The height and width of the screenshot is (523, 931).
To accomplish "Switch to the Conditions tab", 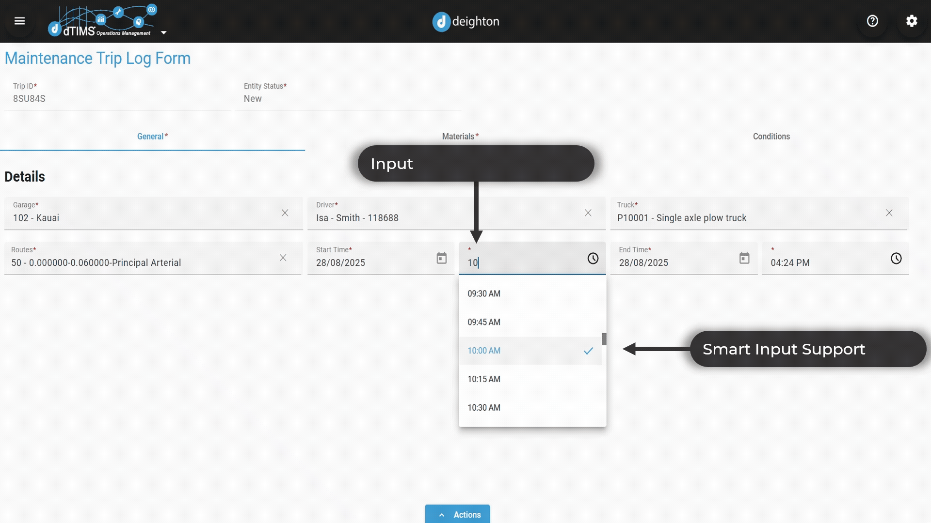I will click(771, 136).
